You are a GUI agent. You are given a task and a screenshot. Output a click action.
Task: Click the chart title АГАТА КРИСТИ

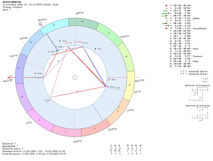[11, 2]
